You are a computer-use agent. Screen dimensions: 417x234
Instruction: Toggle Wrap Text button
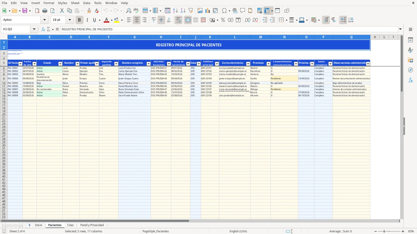point(179,20)
